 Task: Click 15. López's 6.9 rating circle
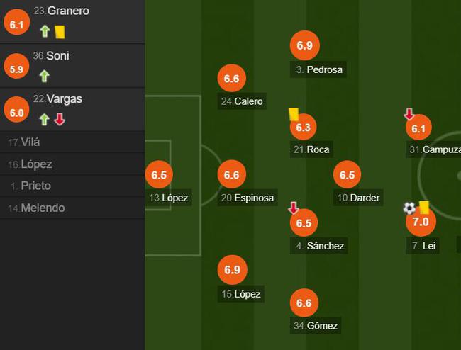232,270
